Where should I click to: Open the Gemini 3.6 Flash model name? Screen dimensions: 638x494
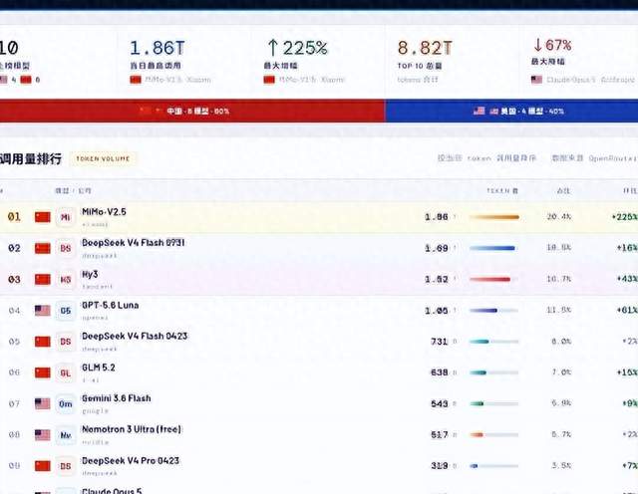(117, 398)
